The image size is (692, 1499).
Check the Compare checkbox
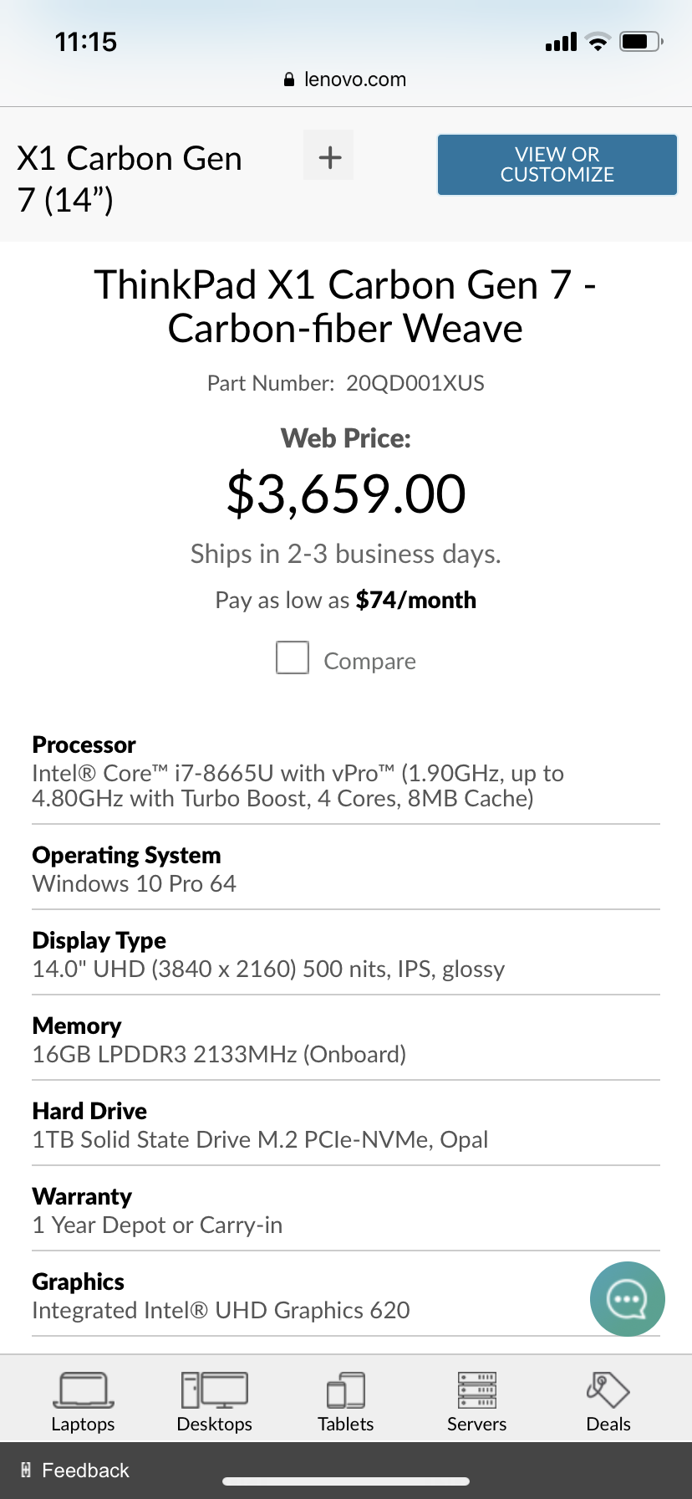point(293,657)
